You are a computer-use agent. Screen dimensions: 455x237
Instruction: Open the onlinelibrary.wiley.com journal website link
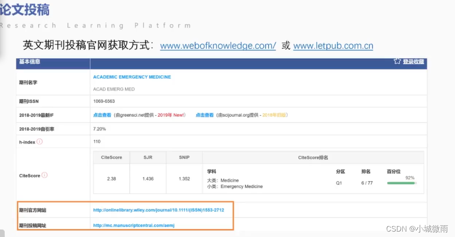pyautogui.click(x=159, y=210)
